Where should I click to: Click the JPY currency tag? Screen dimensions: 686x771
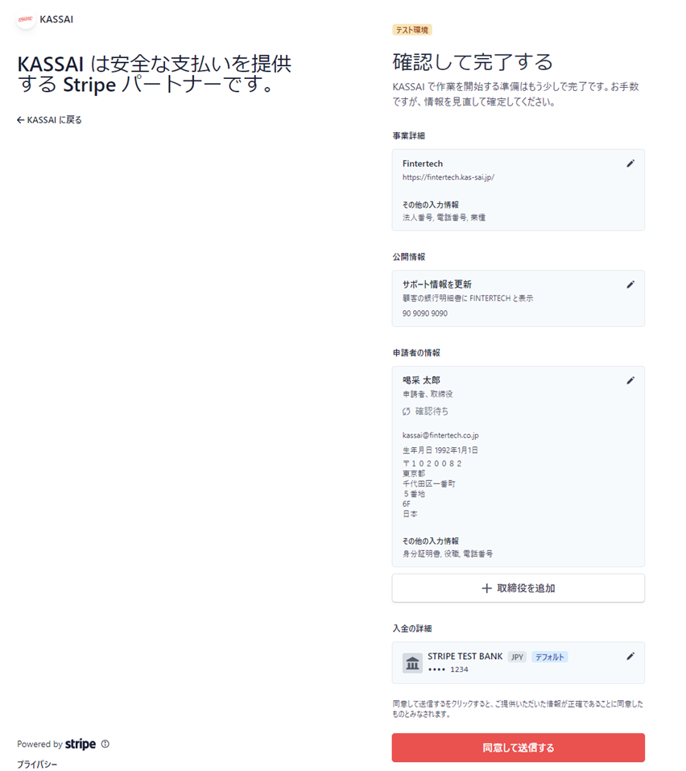click(517, 657)
